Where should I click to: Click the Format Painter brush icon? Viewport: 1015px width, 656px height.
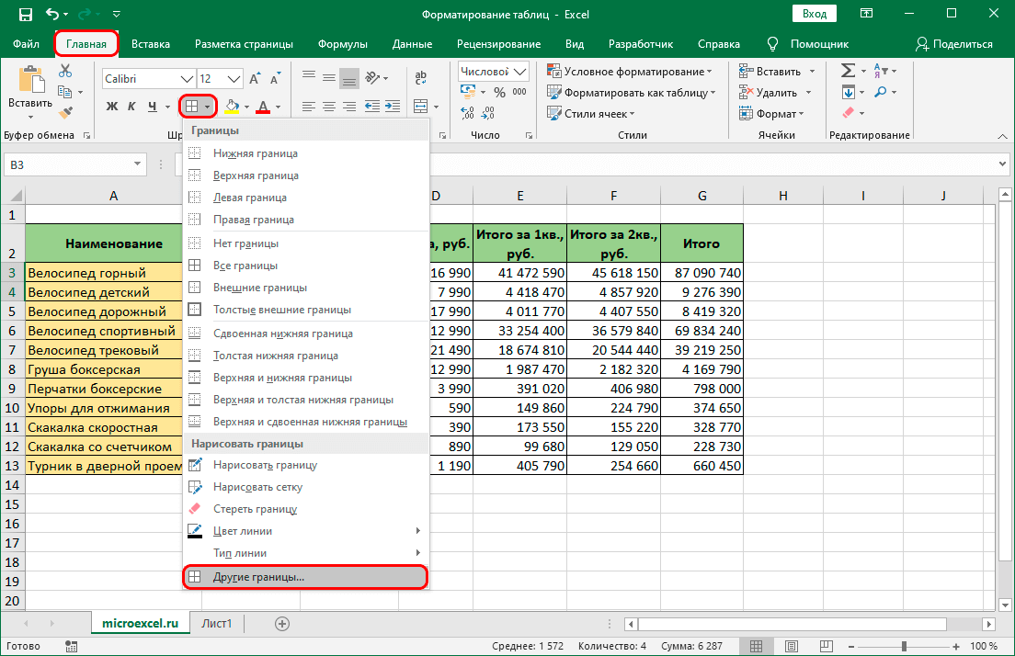click(x=65, y=111)
